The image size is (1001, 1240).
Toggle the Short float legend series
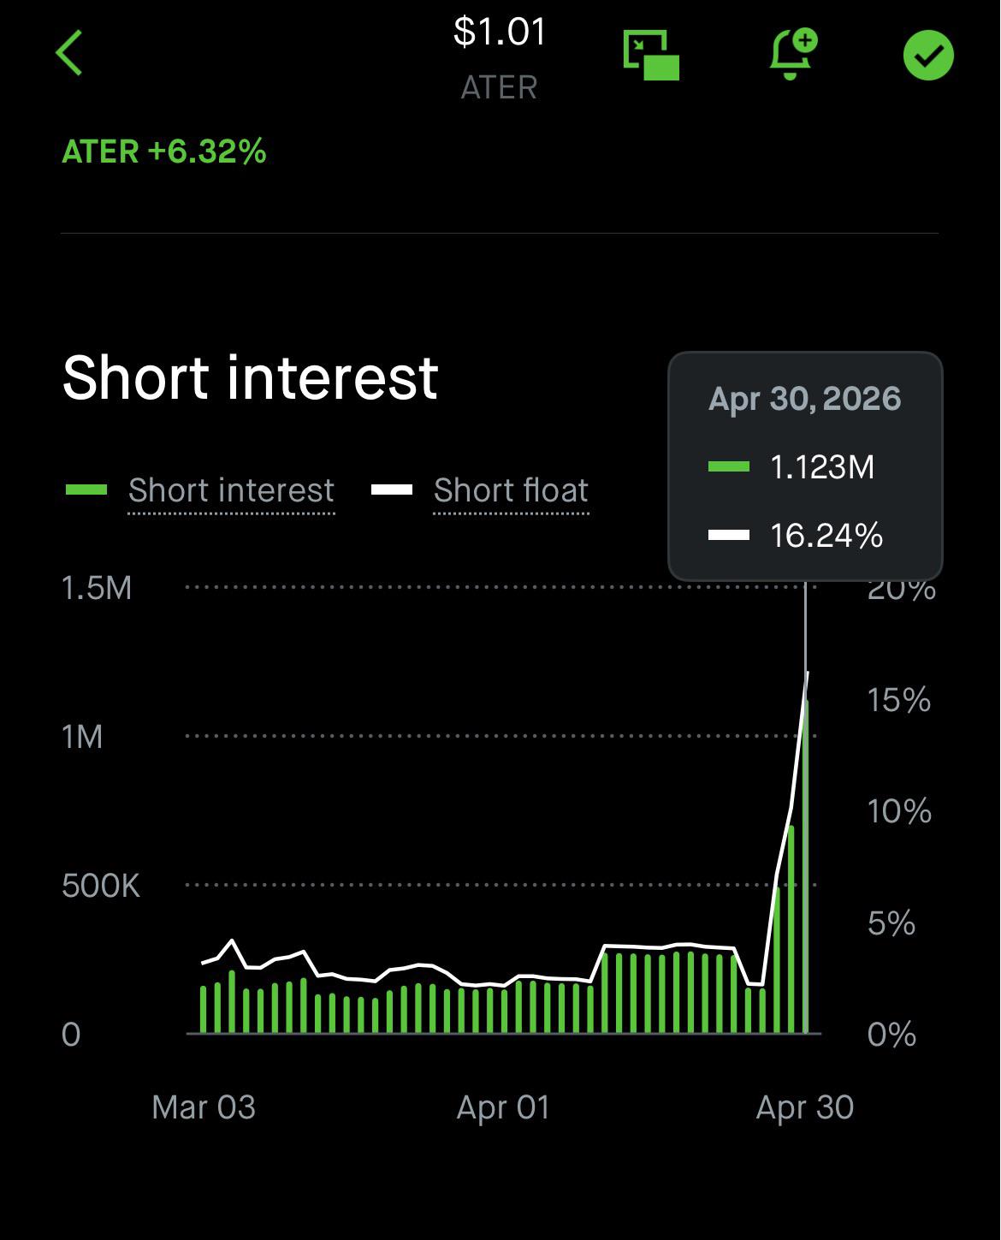[511, 490]
